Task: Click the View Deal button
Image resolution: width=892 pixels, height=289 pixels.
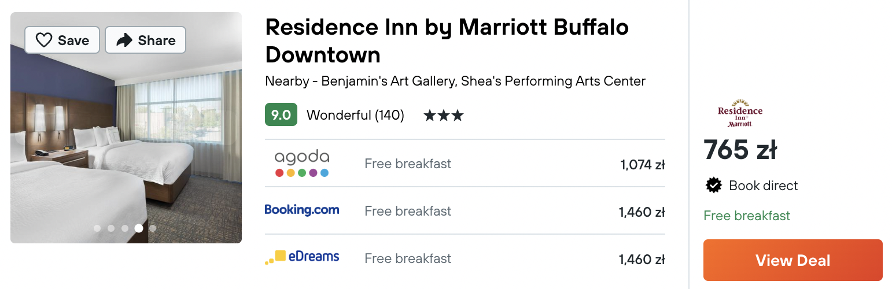Action: 793,260
